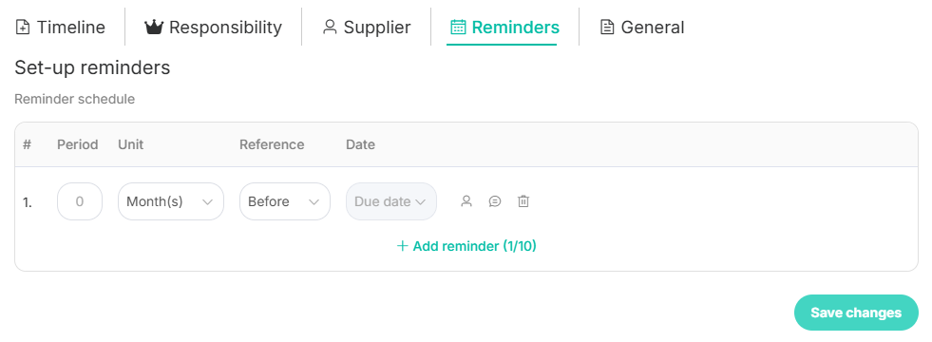Delete reminder 1 with the trash icon
This screenshot has height=342, width=932.
(x=523, y=201)
